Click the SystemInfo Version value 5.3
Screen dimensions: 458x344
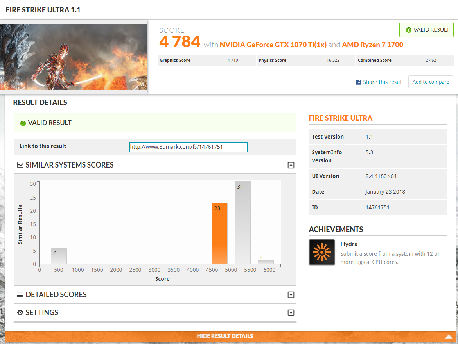click(x=369, y=152)
